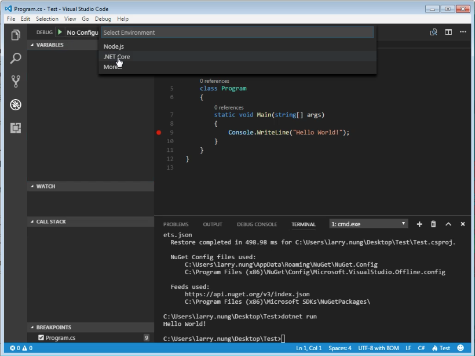Open the editor more actions ellipsis
This screenshot has height=356, width=475.
[463, 32]
